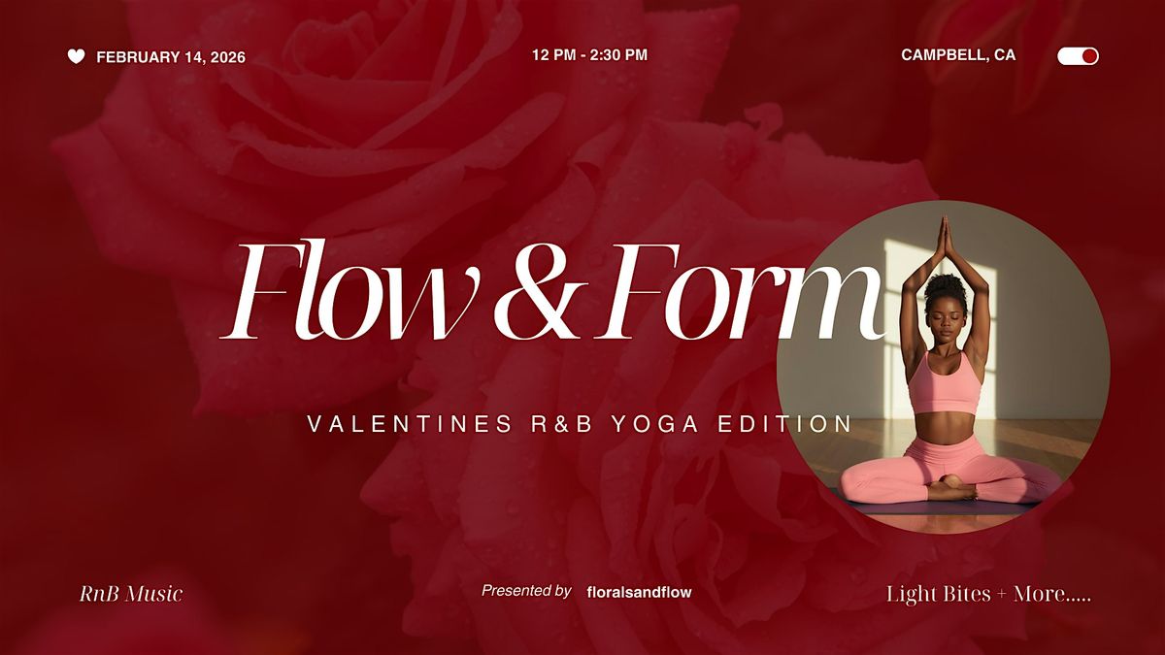Click the Presented by label

[526, 590]
